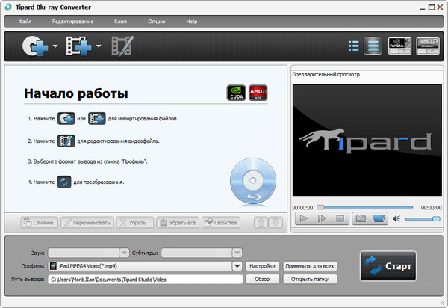Viewport: 448px width, 308px height.
Task: Click the Старт convert button
Action: pos(387,265)
